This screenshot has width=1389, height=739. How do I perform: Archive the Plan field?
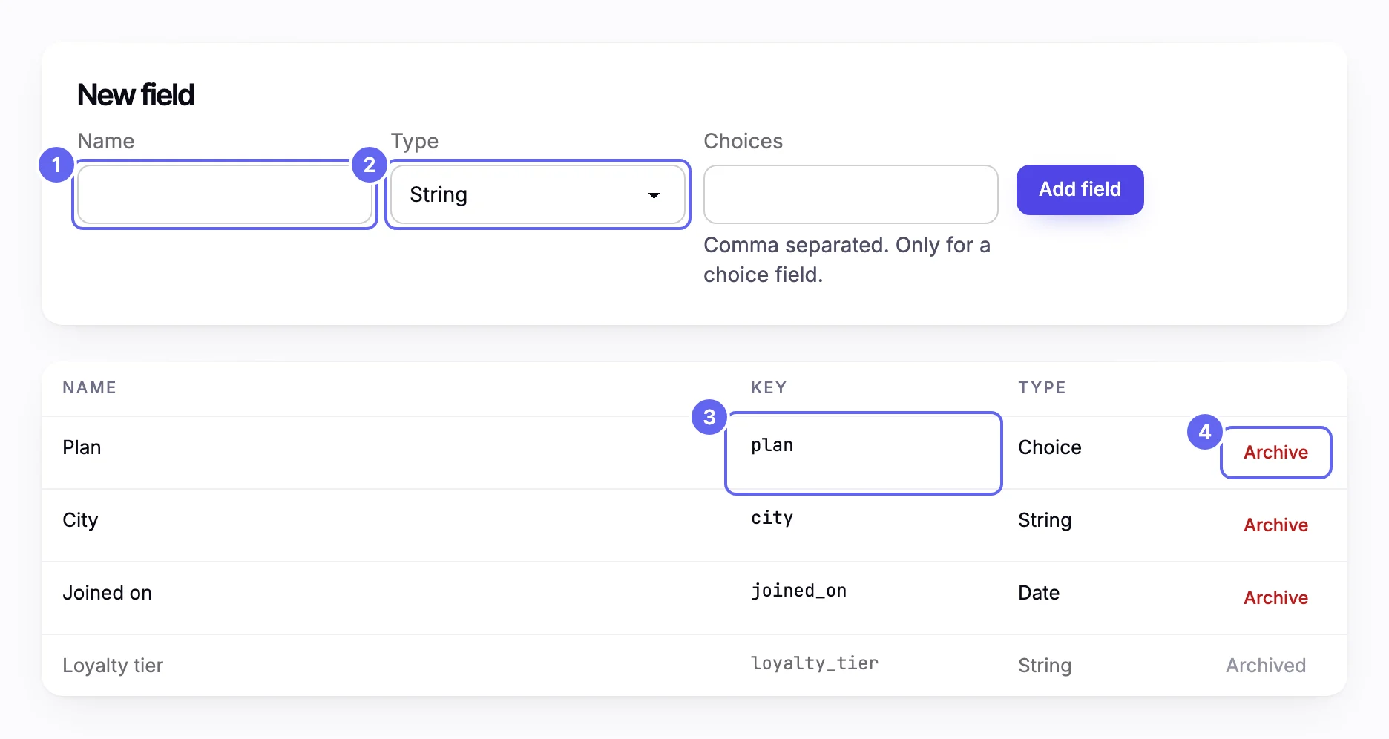tap(1275, 453)
